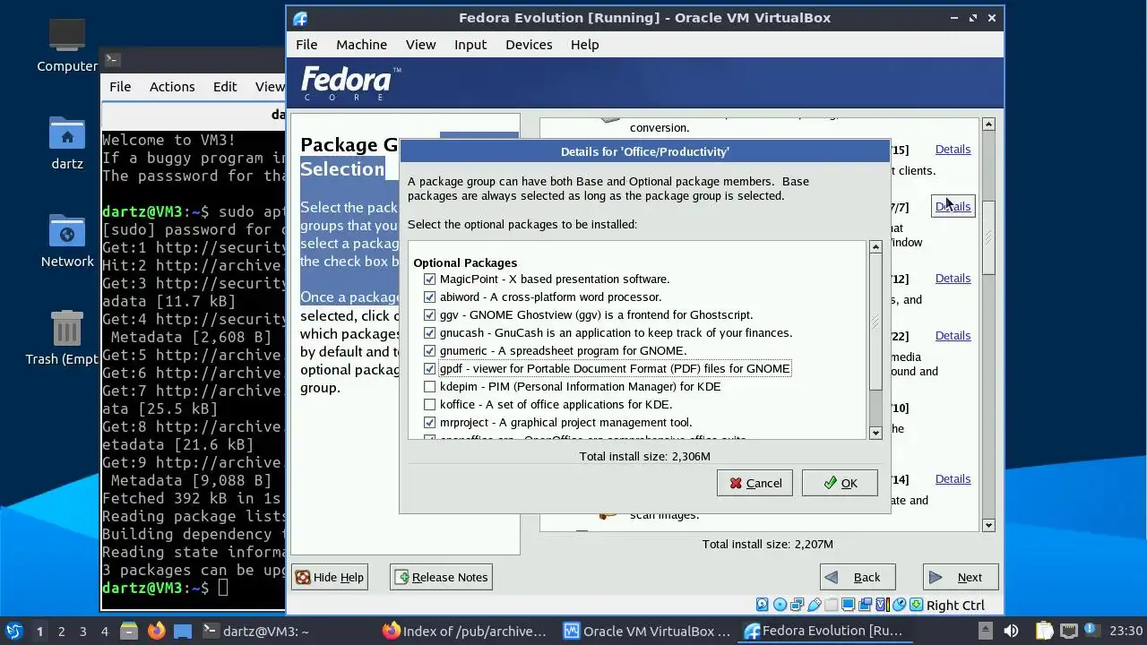The height and width of the screenshot is (645, 1147).
Task: Uncheck the MagicPoint presentation software package
Action: coord(430,279)
